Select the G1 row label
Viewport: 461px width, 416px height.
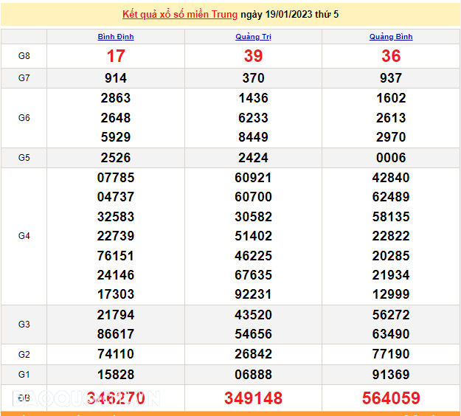point(24,375)
